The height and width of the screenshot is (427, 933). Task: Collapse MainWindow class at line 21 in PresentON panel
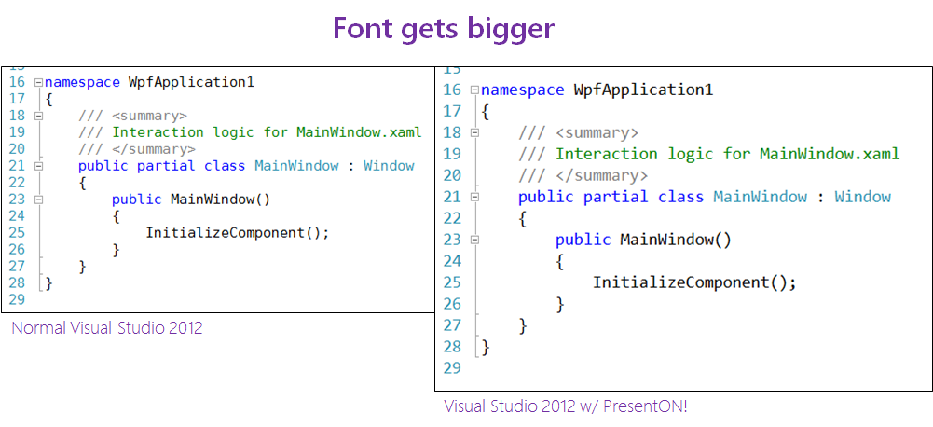pyautogui.click(x=474, y=197)
